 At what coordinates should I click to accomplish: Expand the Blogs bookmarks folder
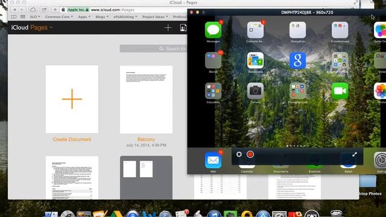(x=102, y=17)
